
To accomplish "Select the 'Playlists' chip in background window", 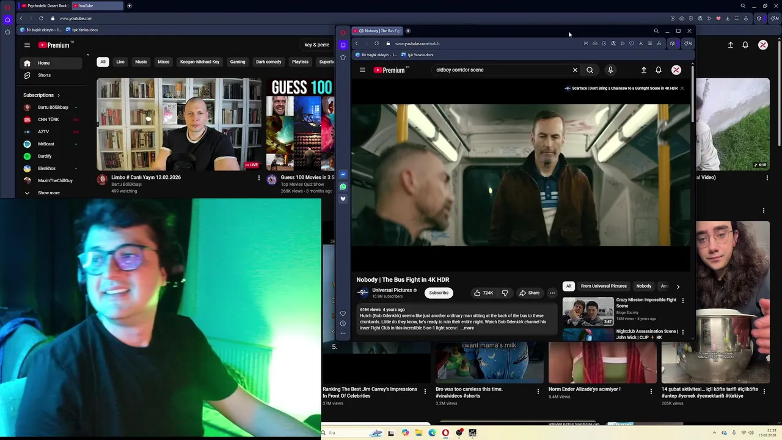I will 300,62.
